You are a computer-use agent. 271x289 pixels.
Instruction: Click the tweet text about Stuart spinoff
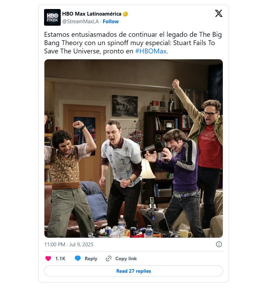coord(133,43)
